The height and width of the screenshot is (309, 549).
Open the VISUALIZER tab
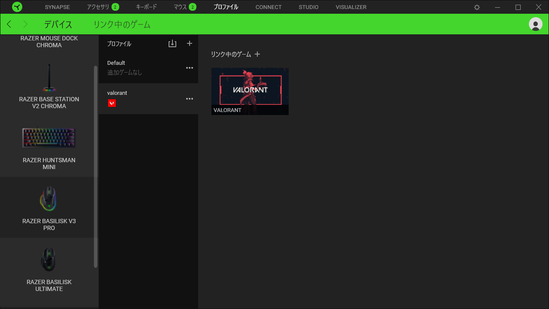pos(351,7)
